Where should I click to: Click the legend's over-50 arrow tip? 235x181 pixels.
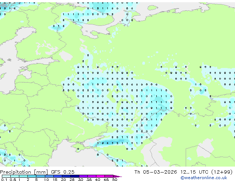click(118, 176)
